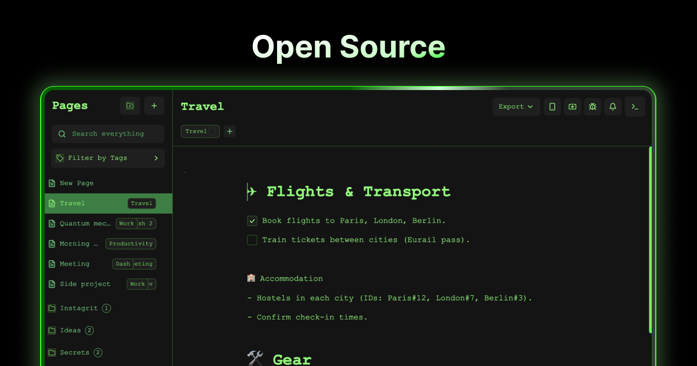Screen dimensions: 697x366
Task: Expand the Ideas folder
Action: (71, 331)
